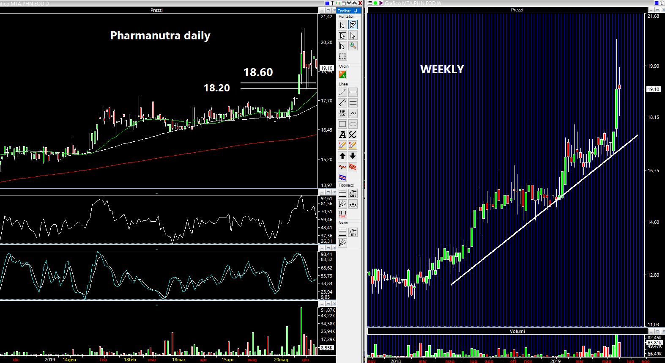Click the Y eraser tool
This screenshot has height=363, width=665.
pyautogui.click(x=342, y=145)
